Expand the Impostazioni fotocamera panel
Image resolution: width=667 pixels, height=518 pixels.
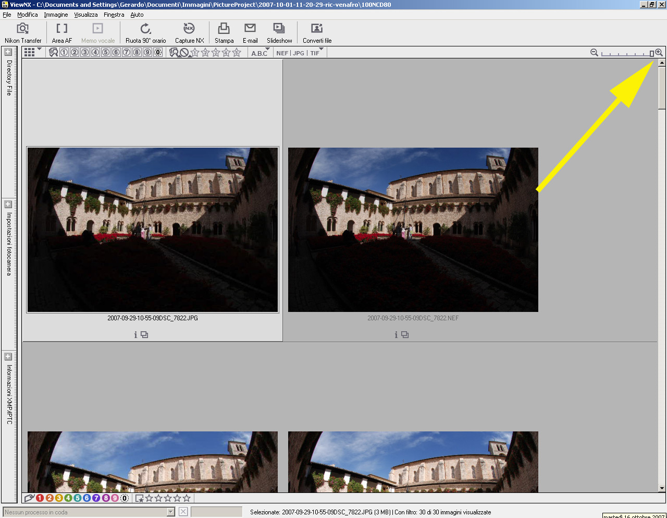pyautogui.click(x=8, y=204)
